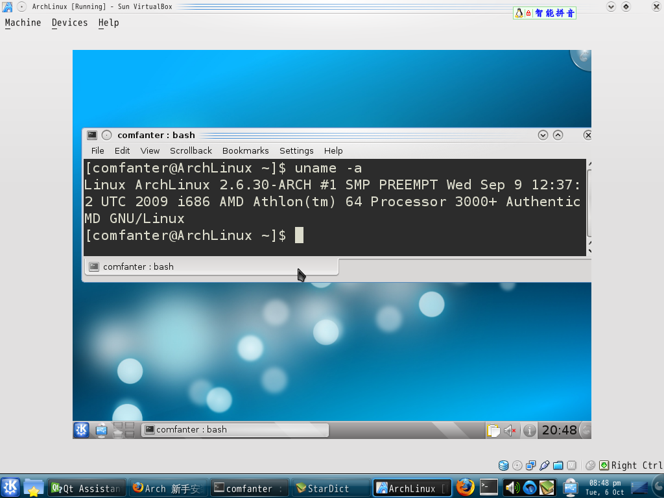Open the Konsole Bookmarks menu
664x498 pixels.
[x=245, y=150]
